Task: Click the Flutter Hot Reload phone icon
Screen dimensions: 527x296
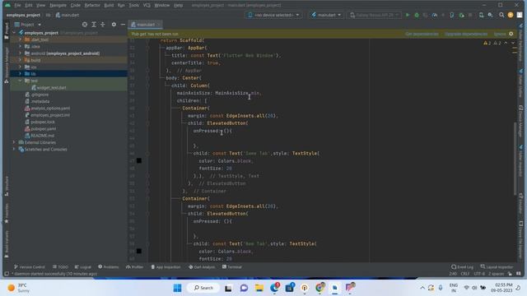Action: coord(452,15)
